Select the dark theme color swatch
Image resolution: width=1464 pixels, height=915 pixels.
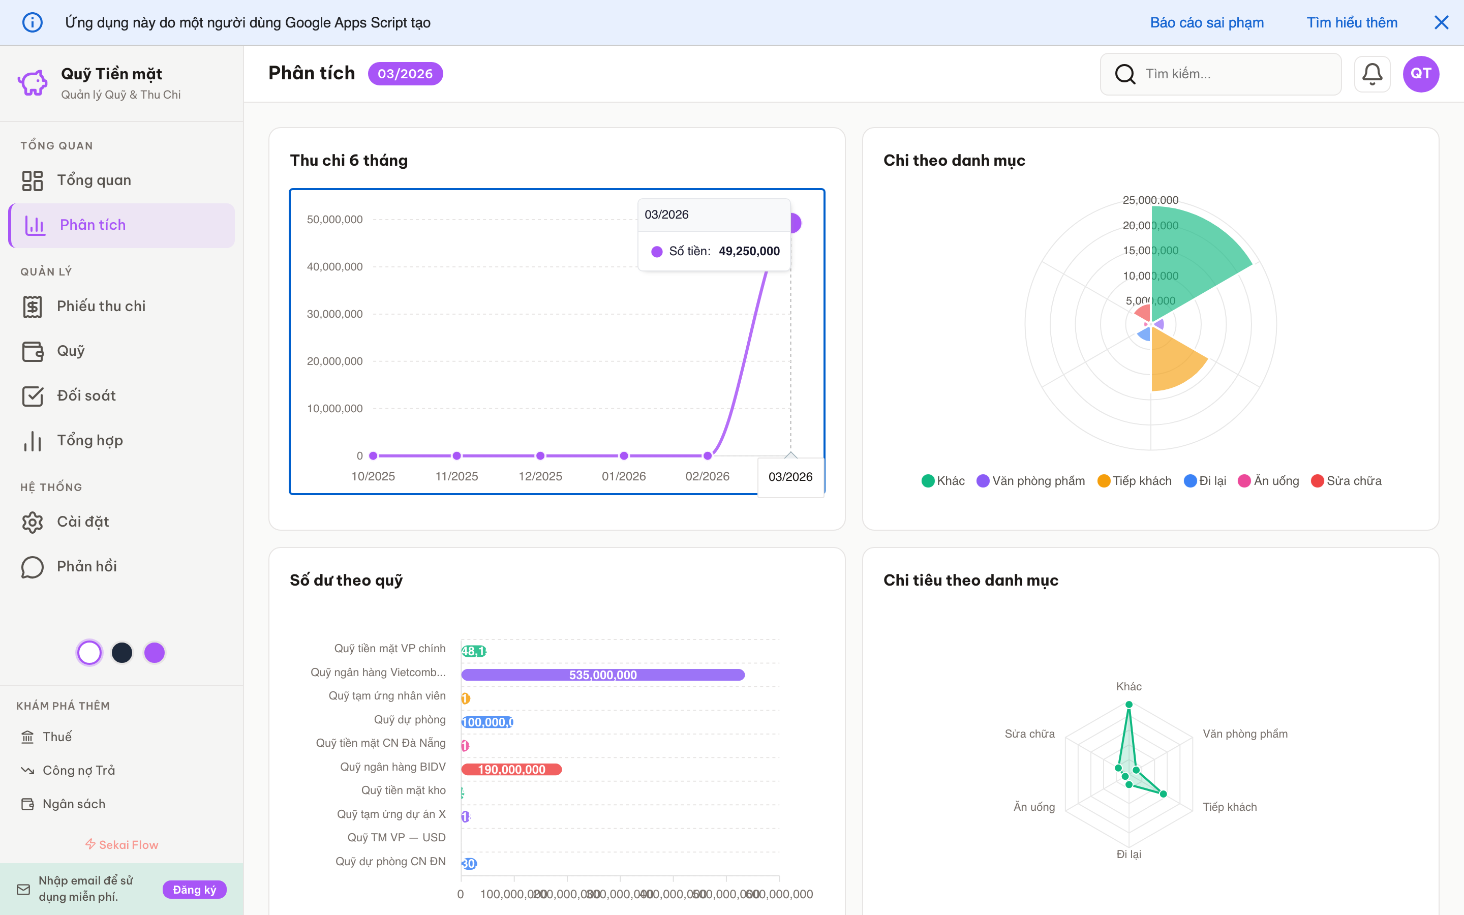click(122, 652)
